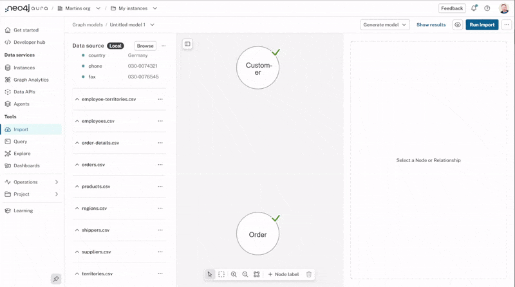Click the Show results link

pyautogui.click(x=431, y=24)
